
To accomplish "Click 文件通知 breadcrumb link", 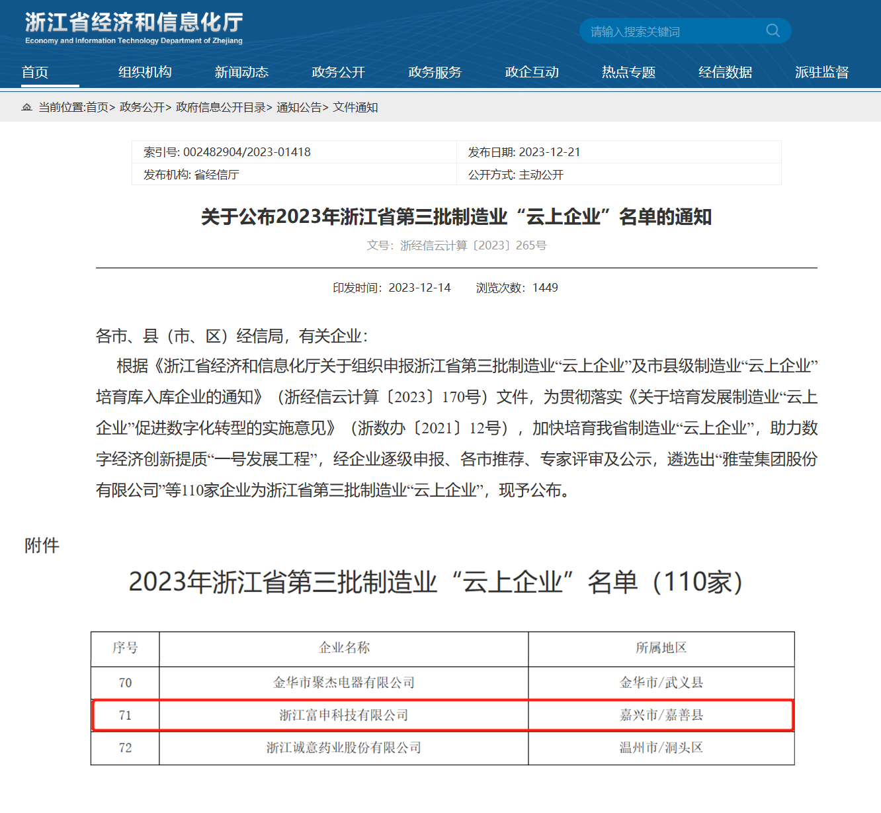I will [355, 107].
